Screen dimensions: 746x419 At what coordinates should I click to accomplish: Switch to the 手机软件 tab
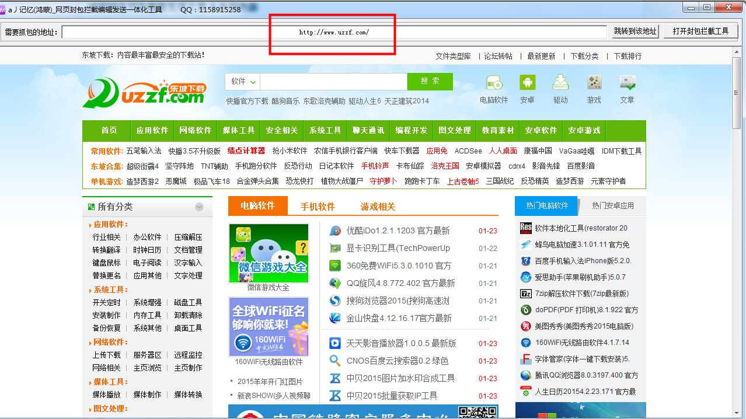pyautogui.click(x=318, y=207)
